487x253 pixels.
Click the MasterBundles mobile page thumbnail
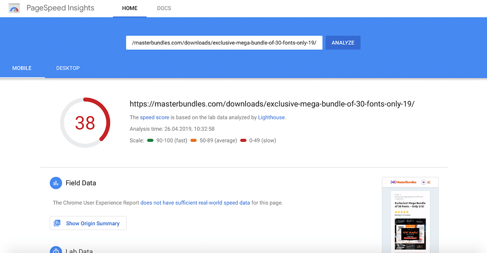(x=410, y=215)
